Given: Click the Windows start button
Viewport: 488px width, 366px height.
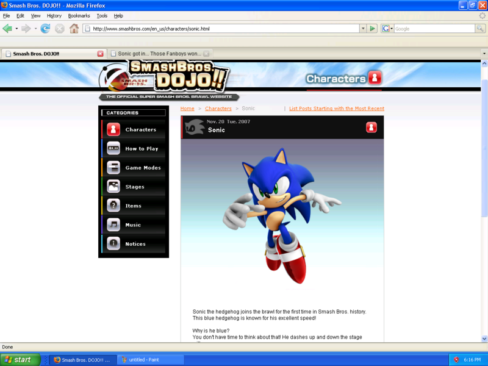Looking at the screenshot, I should pos(20,360).
